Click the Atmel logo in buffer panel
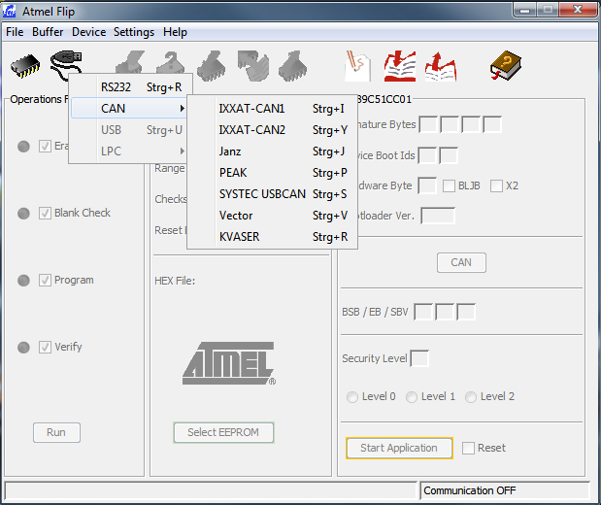Image resolution: width=601 pixels, height=505 pixels. tap(229, 363)
